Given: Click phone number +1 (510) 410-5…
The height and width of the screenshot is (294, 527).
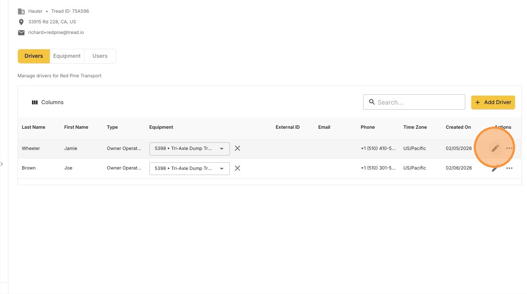Looking at the screenshot, I should pyautogui.click(x=378, y=148).
